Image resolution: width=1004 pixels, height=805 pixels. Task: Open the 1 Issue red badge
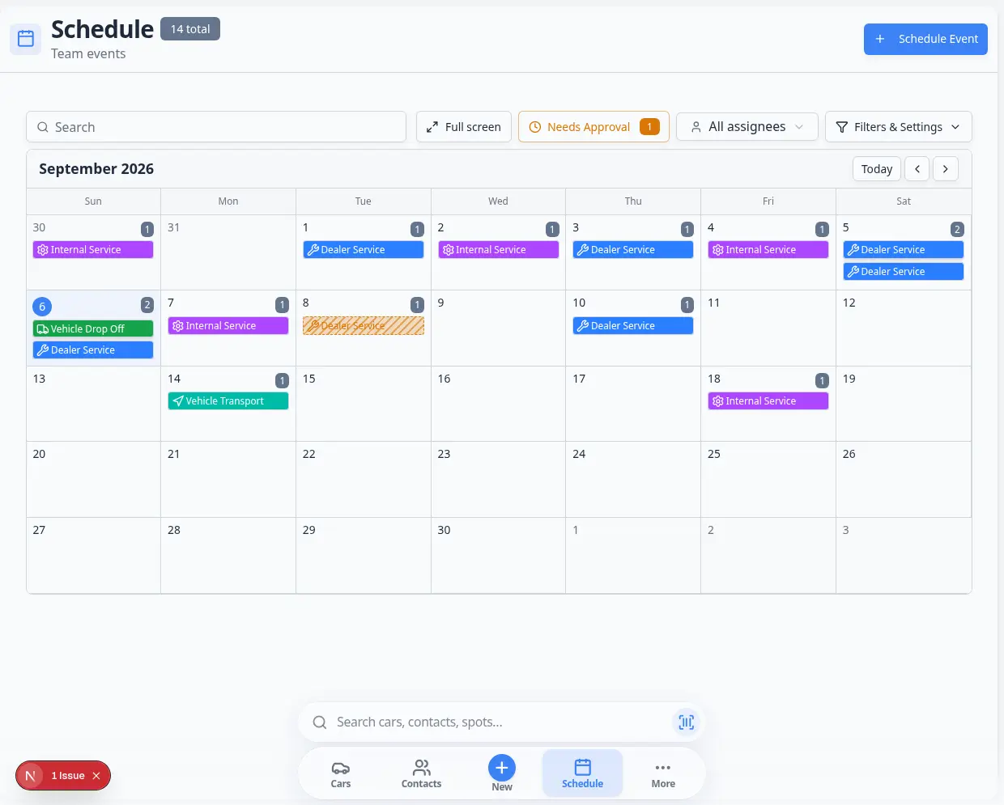click(63, 775)
